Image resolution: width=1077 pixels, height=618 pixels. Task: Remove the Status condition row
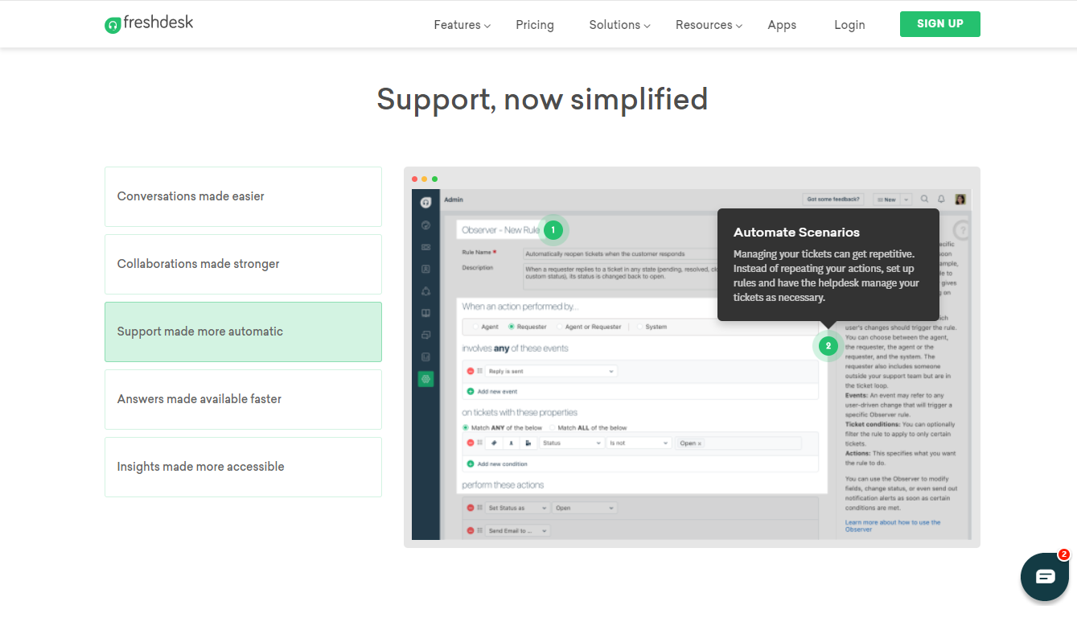(471, 443)
